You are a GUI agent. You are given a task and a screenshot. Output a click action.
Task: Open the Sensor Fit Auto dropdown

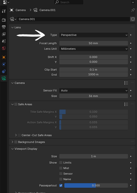94,90
